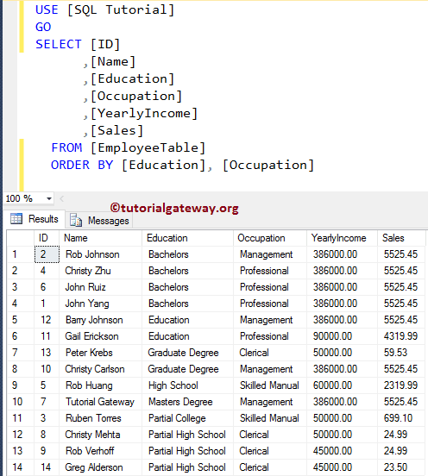Click the ORDER BY clause keyword
The width and height of the screenshot is (428, 476).
coord(82,166)
